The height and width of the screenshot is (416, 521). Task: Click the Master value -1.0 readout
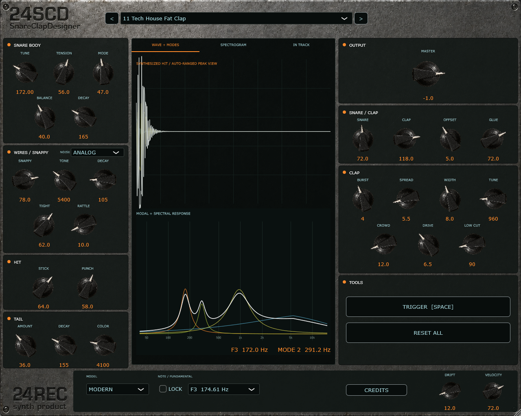[x=428, y=98]
